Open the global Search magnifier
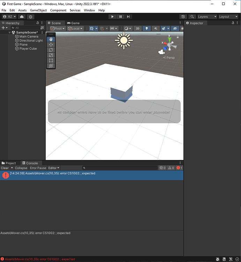Image resolution: width=241 pixels, height=262 pixels. click(192, 17)
